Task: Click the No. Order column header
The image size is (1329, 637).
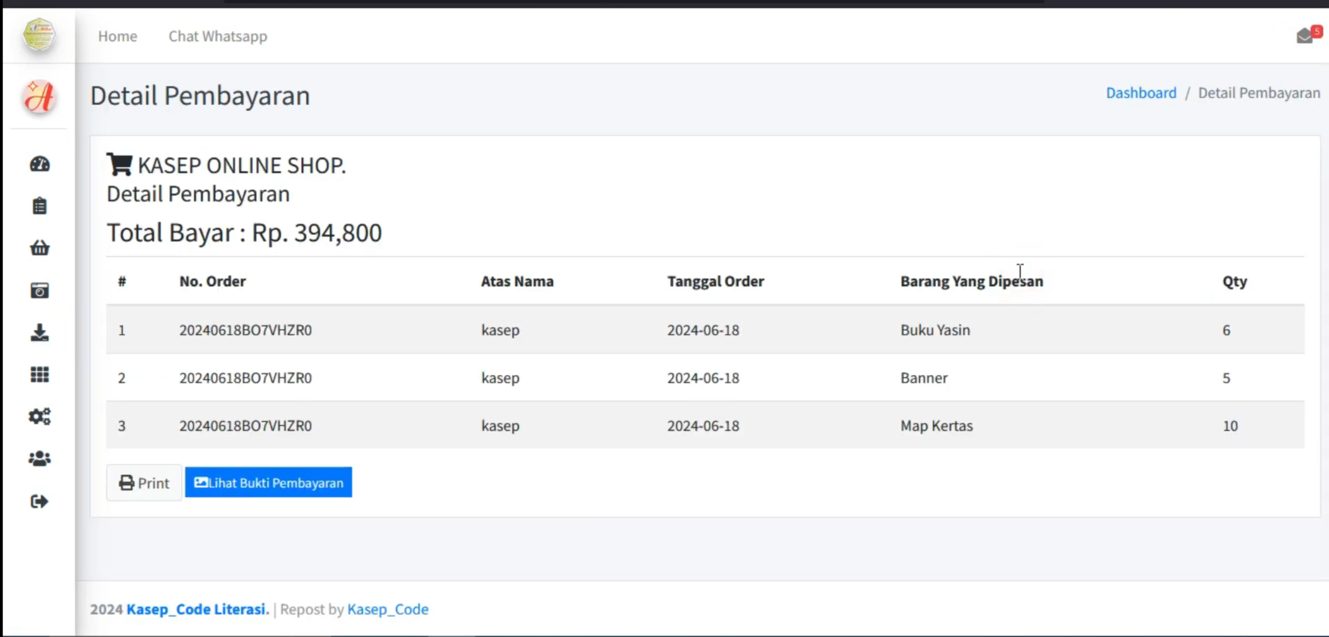Action: tap(213, 281)
